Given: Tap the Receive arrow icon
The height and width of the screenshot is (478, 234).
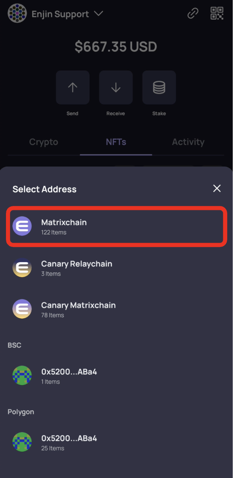Looking at the screenshot, I should (116, 87).
